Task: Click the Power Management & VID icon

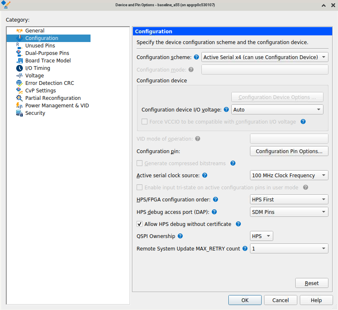Action: [x=20, y=106]
